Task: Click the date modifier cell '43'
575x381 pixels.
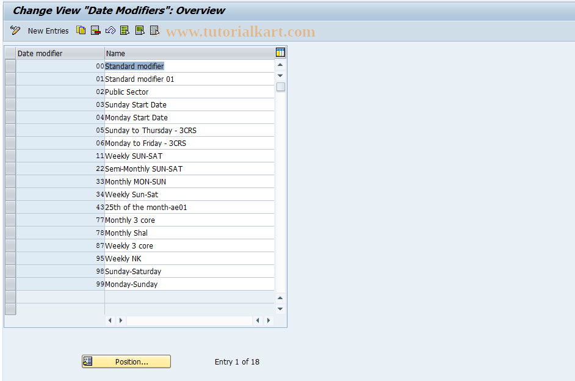Action: pos(60,207)
